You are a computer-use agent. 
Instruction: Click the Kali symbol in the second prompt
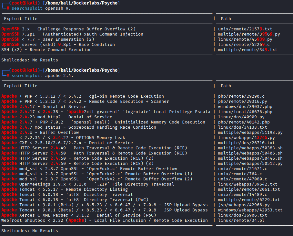click(x=24, y=70)
